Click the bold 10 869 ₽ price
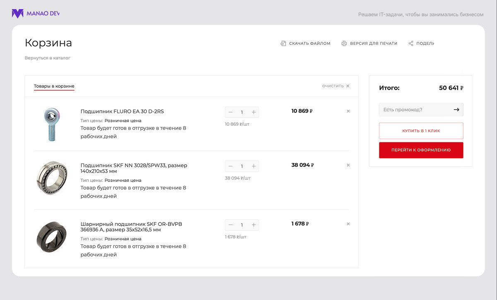The height and width of the screenshot is (300, 497). (302, 111)
